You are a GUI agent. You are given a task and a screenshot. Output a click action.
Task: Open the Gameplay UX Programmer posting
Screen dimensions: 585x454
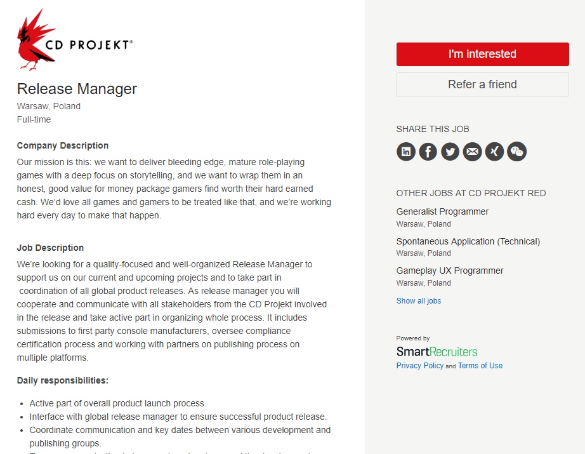[x=450, y=270]
